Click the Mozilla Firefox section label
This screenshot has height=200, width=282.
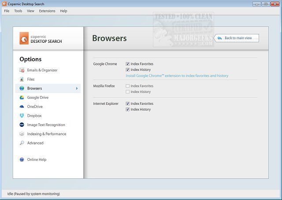click(x=104, y=86)
